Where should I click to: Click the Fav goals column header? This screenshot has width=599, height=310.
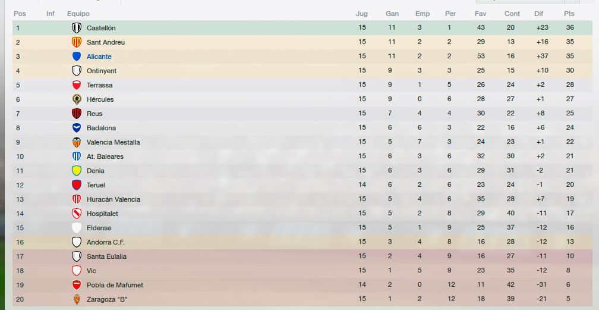[481, 14]
